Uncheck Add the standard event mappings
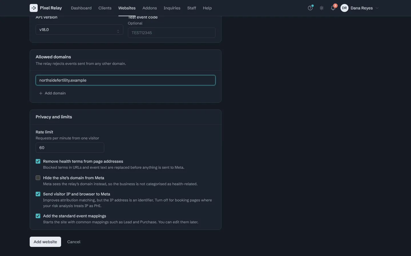This screenshot has width=411, height=256. [x=38, y=216]
